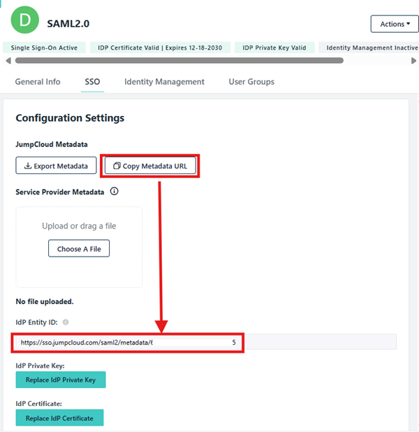Select the SSO tab
Screen dimensions: 419x432
tap(92, 82)
